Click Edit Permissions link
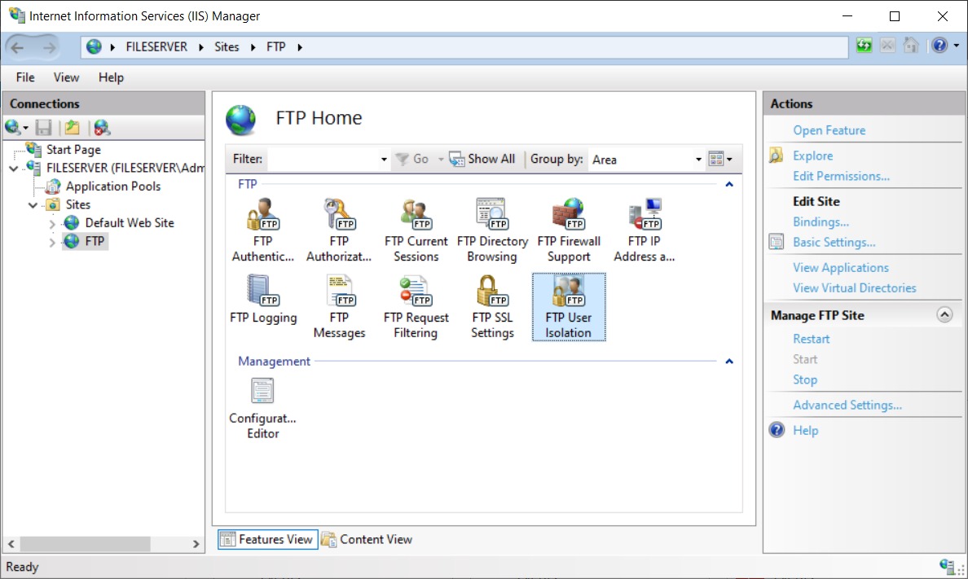968x579 pixels. [x=841, y=176]
